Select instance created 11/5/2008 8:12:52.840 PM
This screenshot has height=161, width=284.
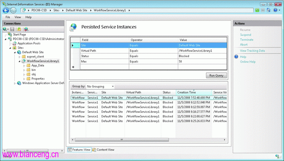(x=148, y=103)
